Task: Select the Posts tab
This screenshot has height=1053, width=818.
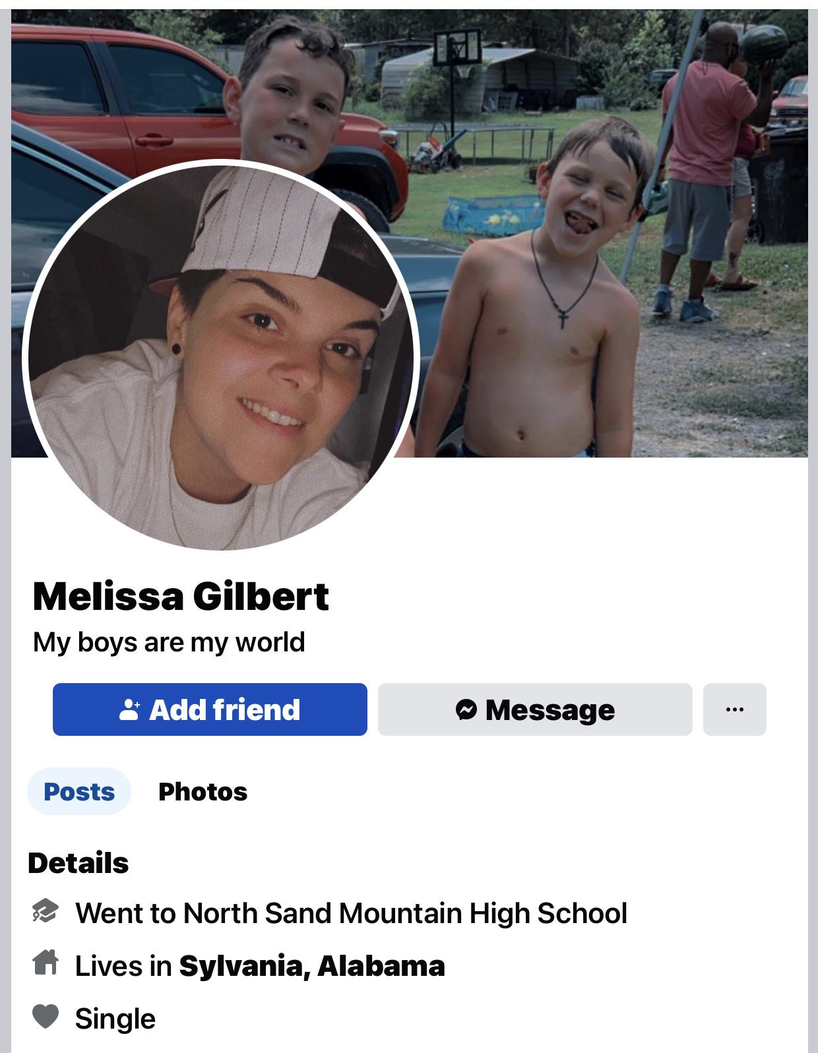Action: tap(79, 791)
